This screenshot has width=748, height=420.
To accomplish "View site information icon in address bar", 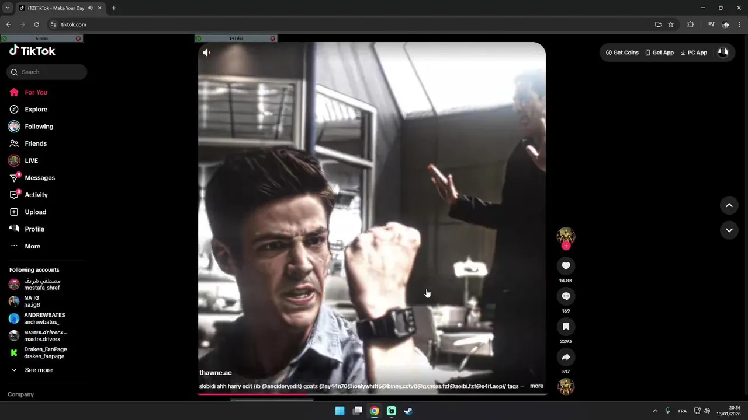I will (53, 24).
